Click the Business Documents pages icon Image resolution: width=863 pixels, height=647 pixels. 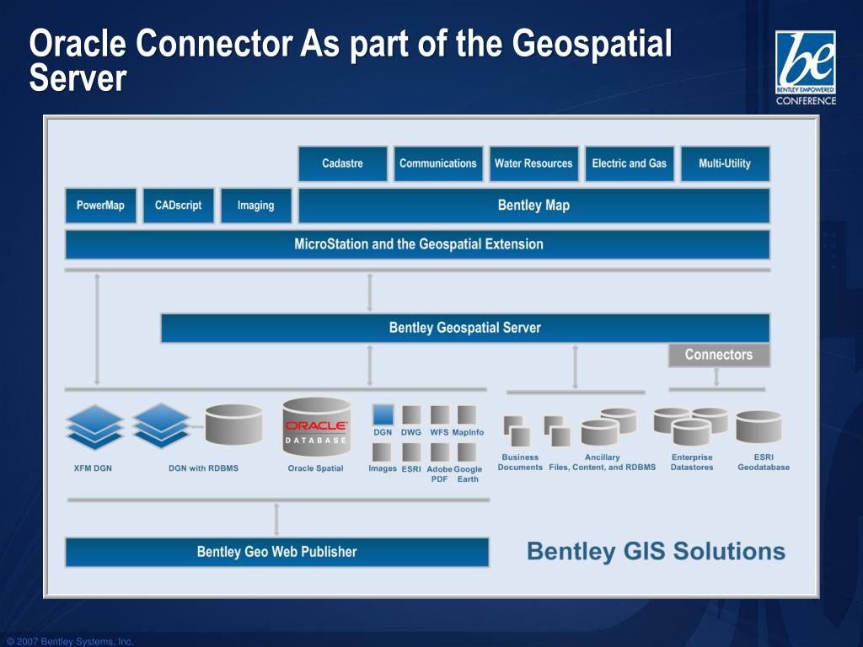517,430
